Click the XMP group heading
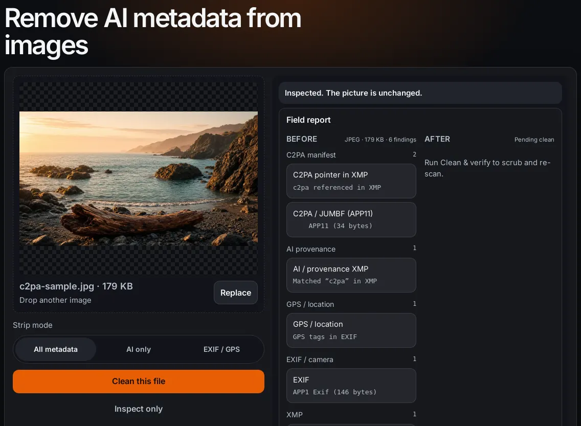The image size is (581, 426). pyautogui.click(x=295, y=415)
